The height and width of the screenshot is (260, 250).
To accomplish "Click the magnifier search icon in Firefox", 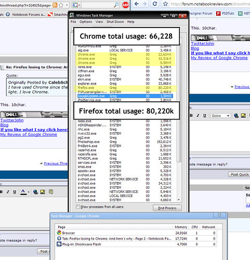I will click(x=116, y=5).
